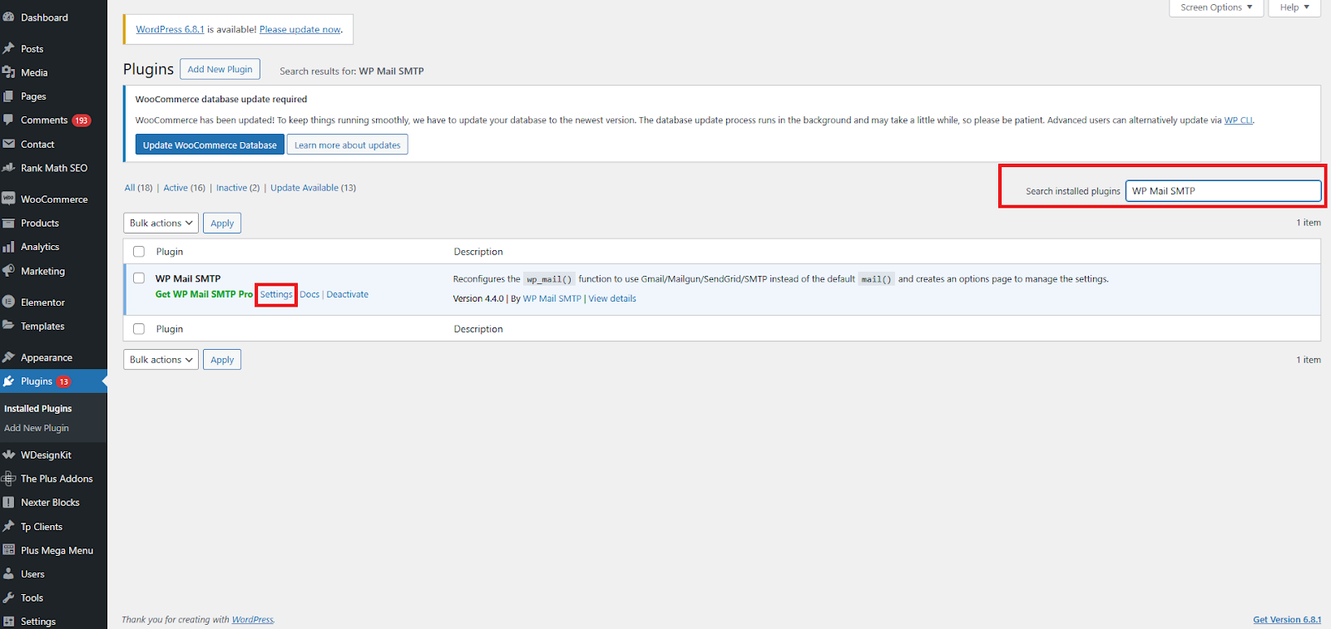Click the Plugins 13 update badge
The image size is (1331, 629).
tap(64, 381)
